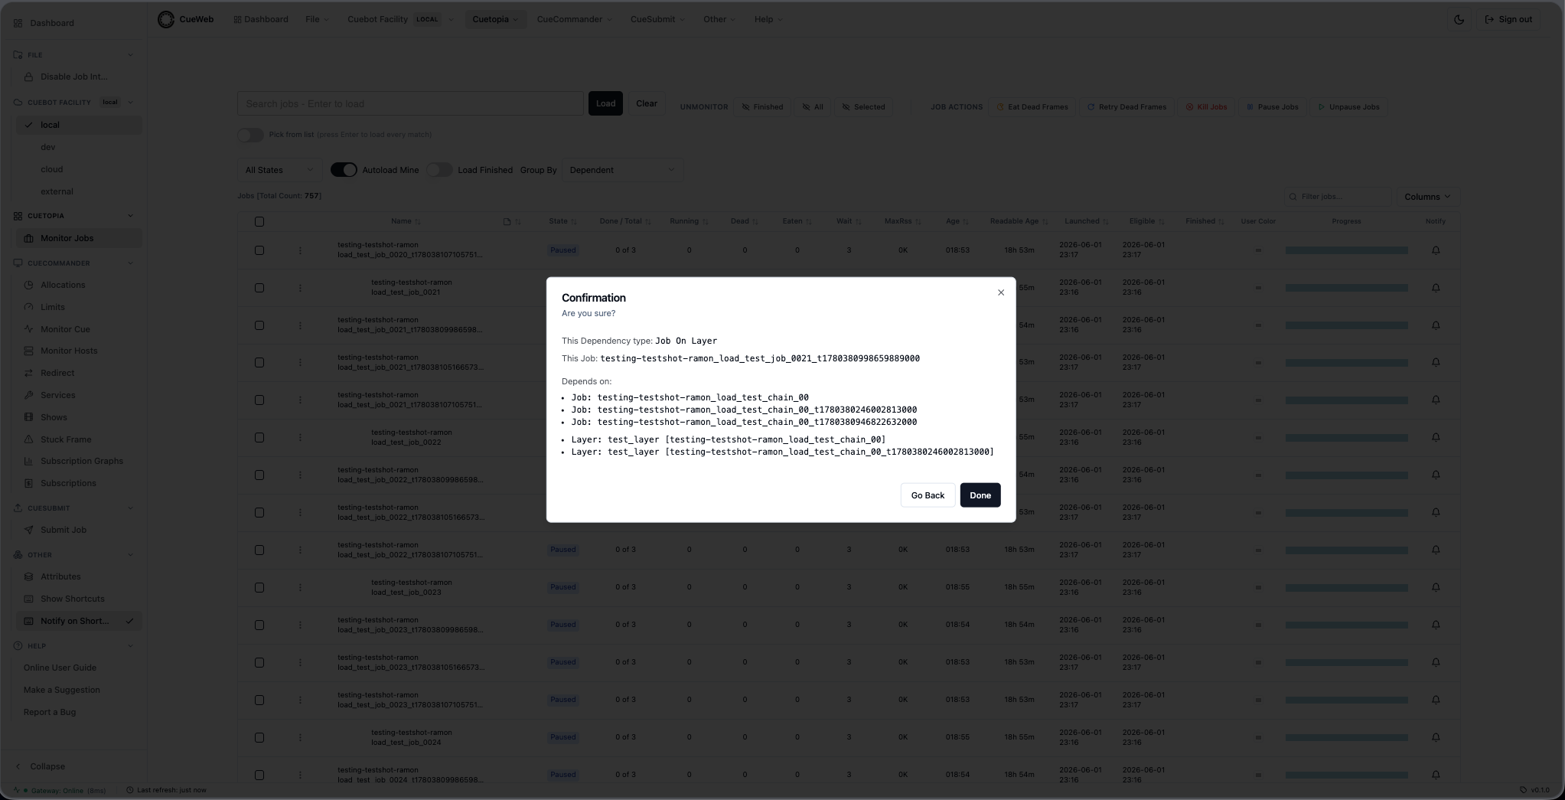Viewport: 1565px width, 800px height.
Task: Unmonitor All jobs
Action: click(813, 107)
